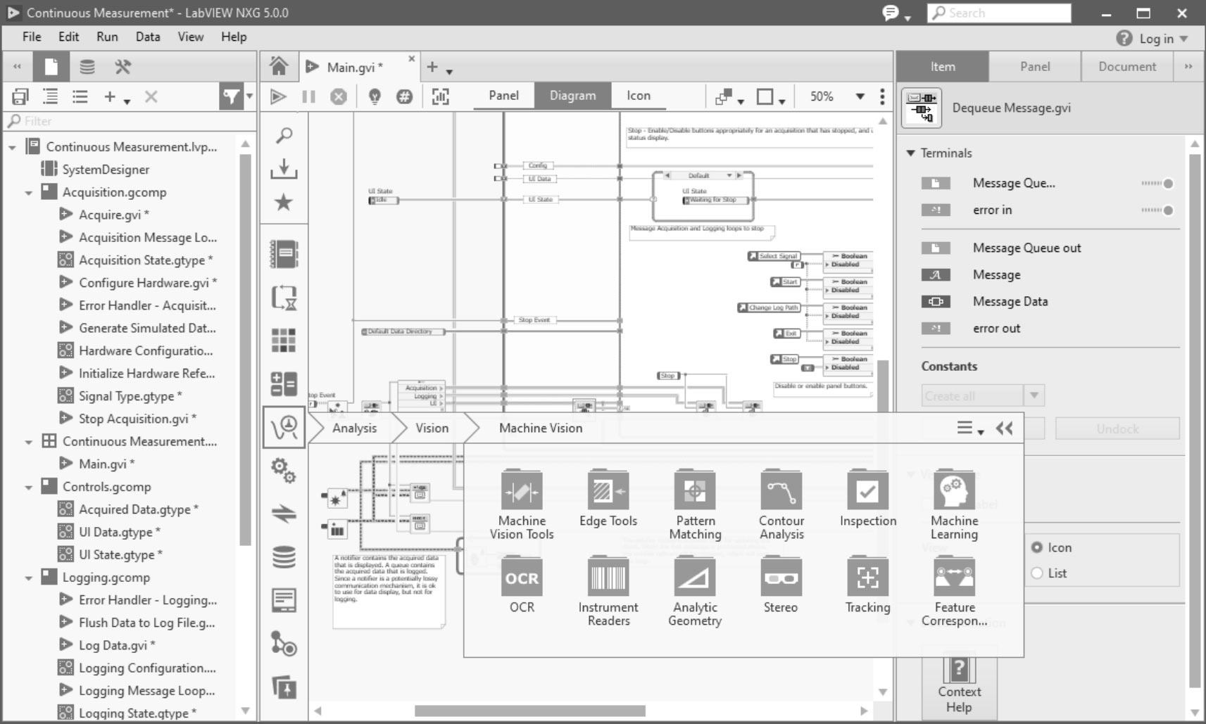Open the OCR palette category
Image resolution: width=1206 pixels, height=724 pixels.
point(522,577)
